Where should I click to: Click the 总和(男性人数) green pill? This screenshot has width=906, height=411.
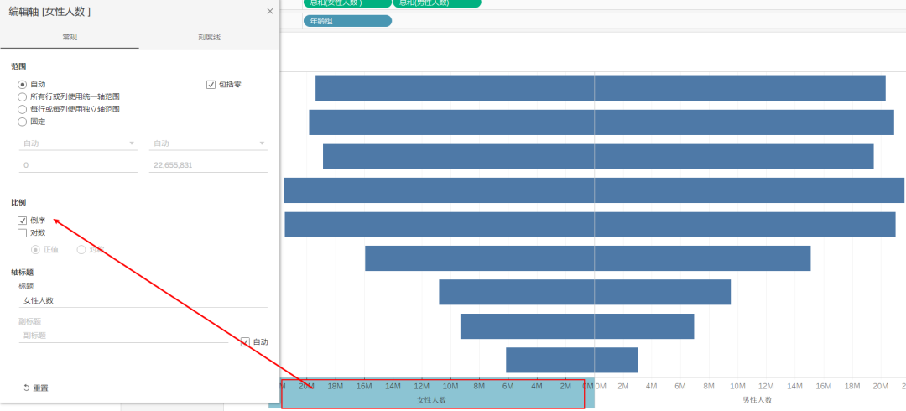pyautogui.click(x=436, y=3)
